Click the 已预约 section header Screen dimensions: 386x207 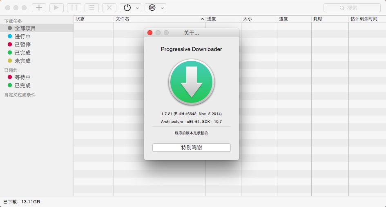(11, 70)
